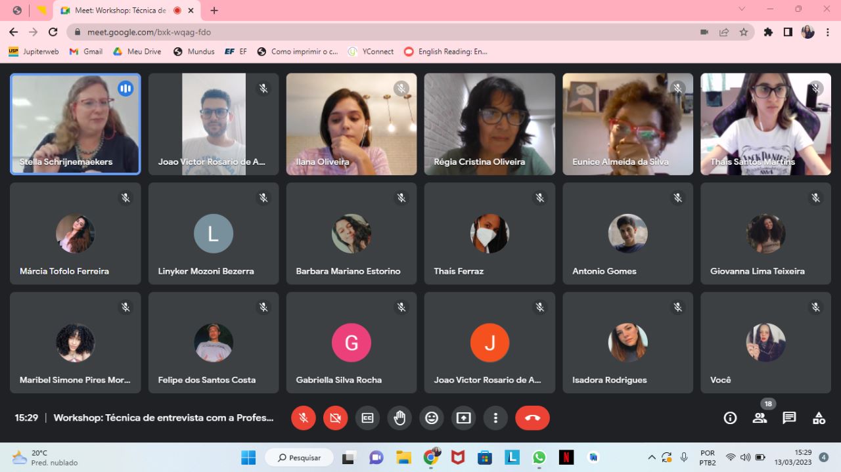Click the Stella Schrijnemaekers video tile

[76, 123]
